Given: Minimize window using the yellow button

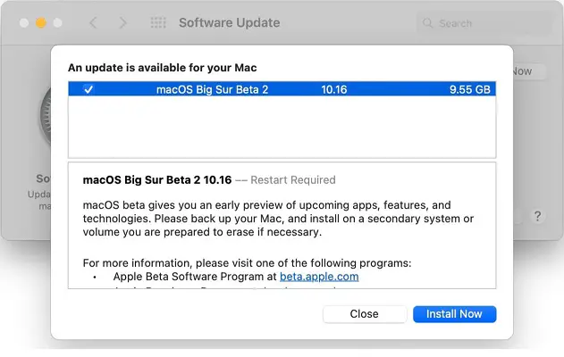Looking at the screenshot, I should point(40,22).
